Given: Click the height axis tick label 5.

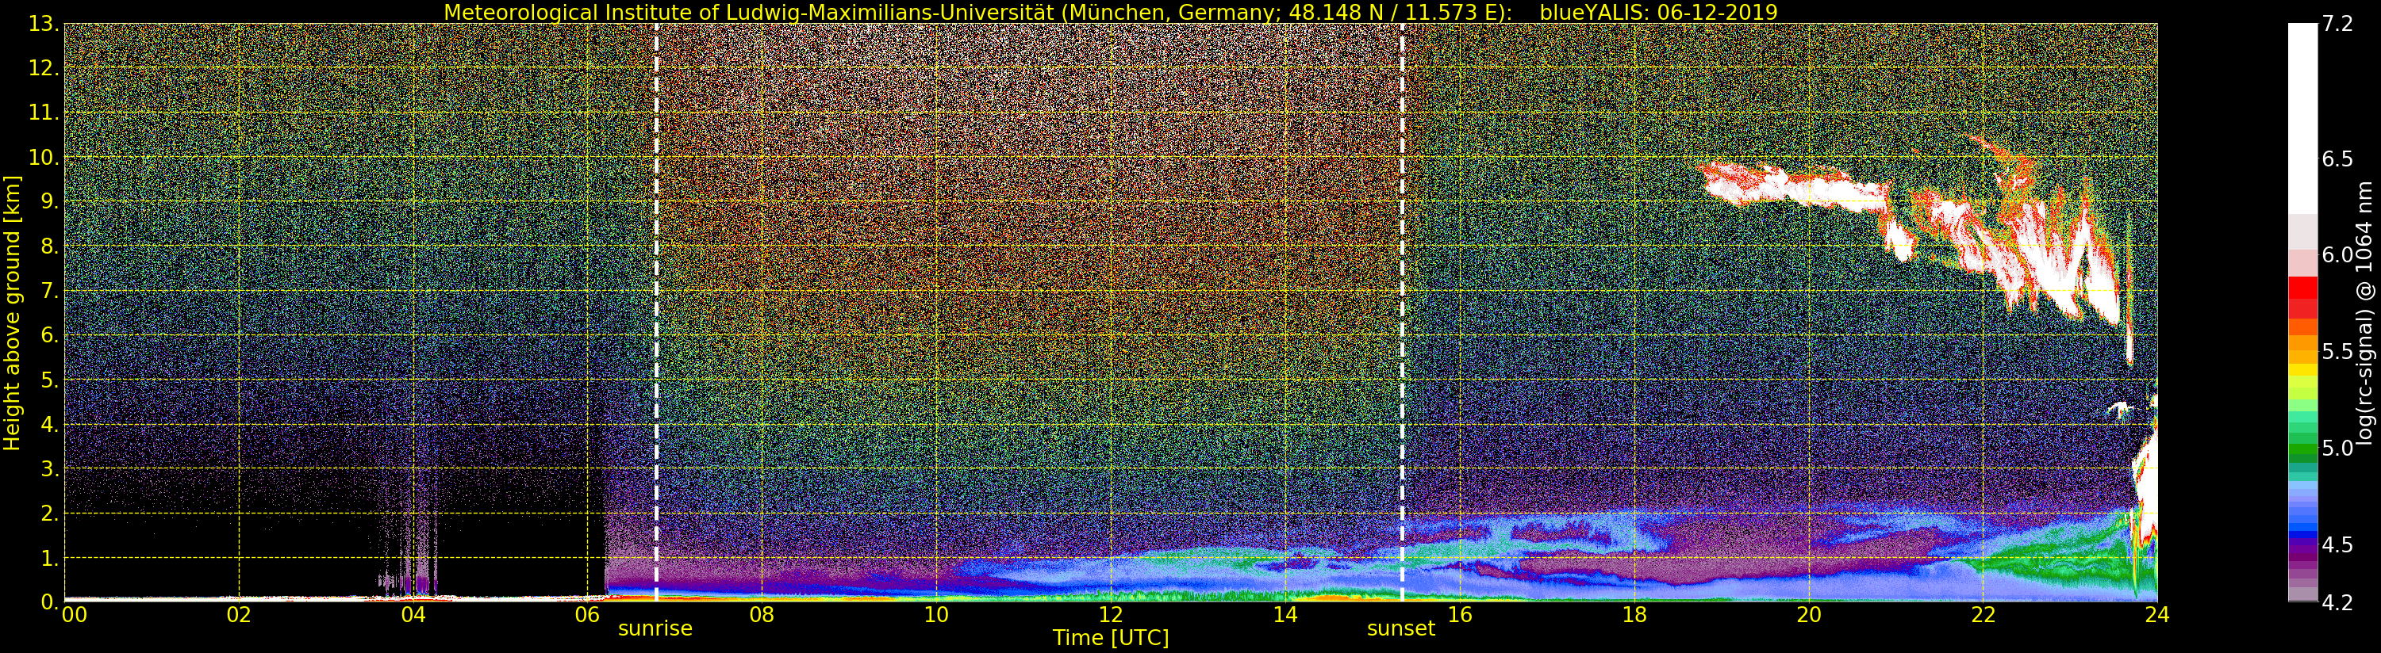Looking at the screenshot, I should [x=49, y=380].
